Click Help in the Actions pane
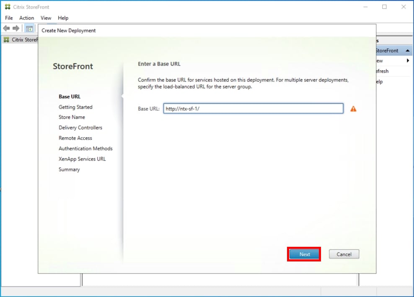414x297 pixels. pos(379,82)
